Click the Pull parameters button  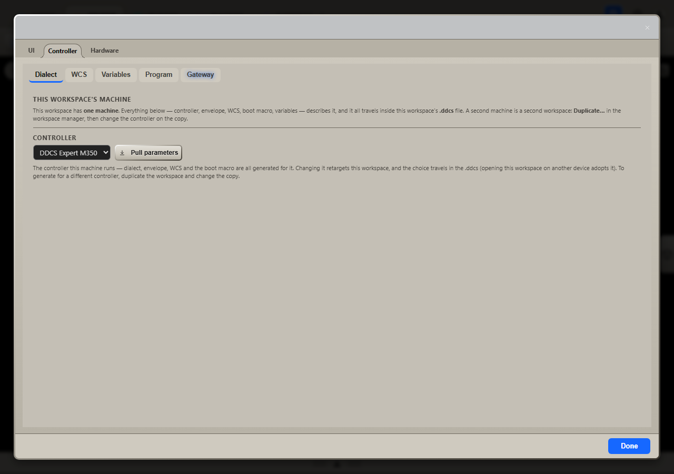point(148,153)
